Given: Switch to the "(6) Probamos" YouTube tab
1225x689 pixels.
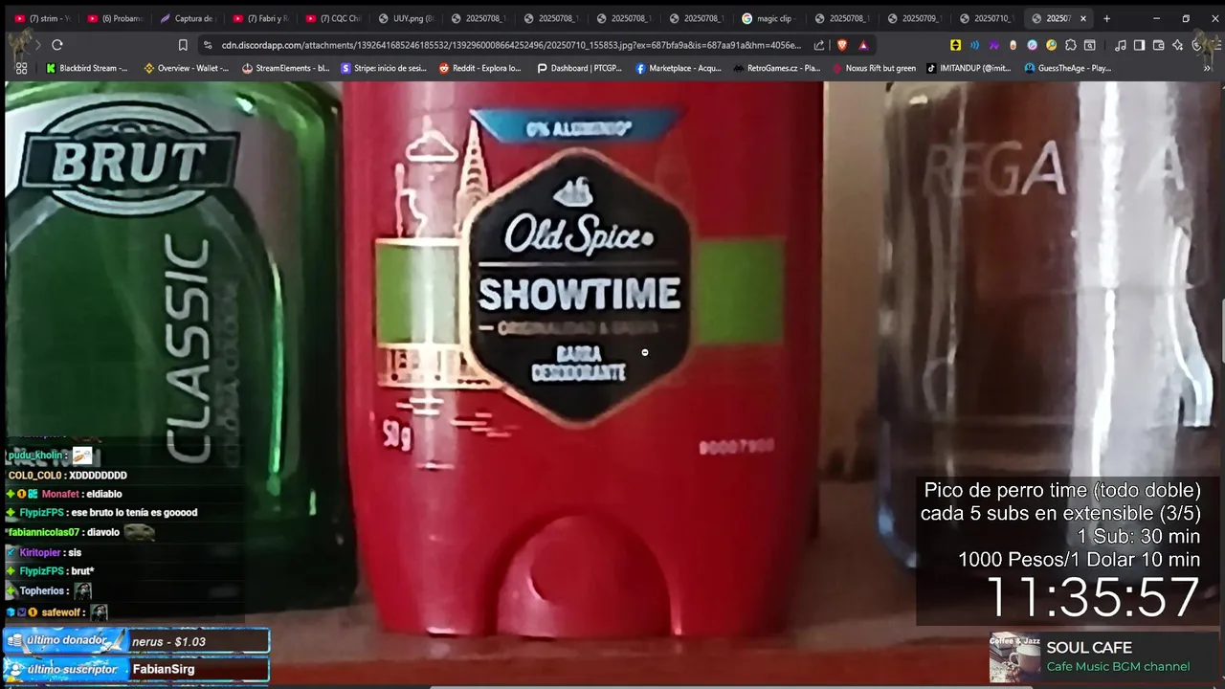Looking at the screenshot, I should (x=115, y=18).
